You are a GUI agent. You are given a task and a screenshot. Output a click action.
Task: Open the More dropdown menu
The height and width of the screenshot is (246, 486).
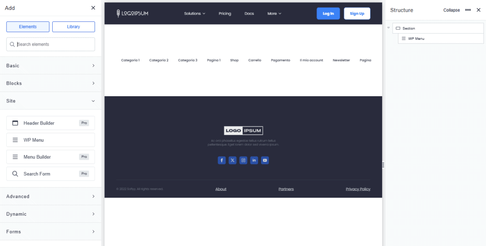coord(274,14)
